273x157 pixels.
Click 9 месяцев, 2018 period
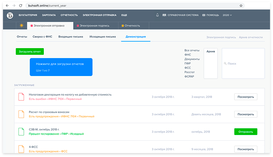coord(202,149)
